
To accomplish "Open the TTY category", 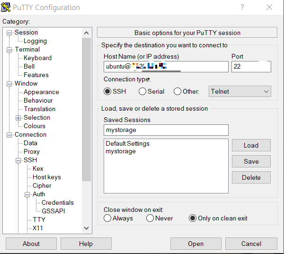I will (39, 219).
